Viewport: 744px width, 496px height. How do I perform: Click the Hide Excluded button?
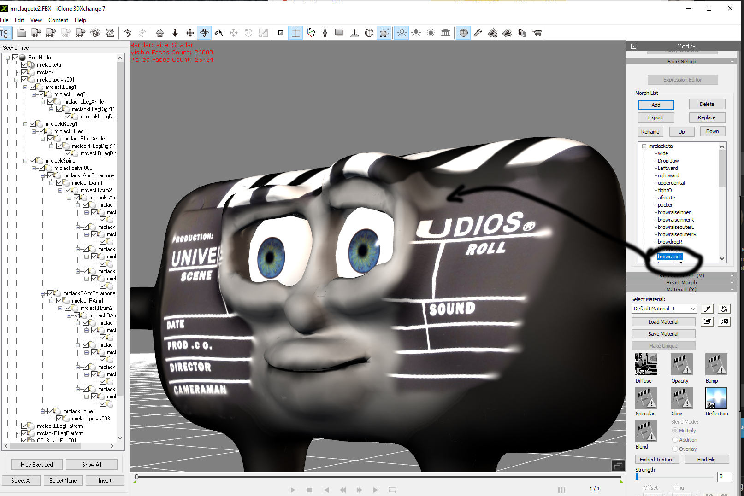click(37, 465)
